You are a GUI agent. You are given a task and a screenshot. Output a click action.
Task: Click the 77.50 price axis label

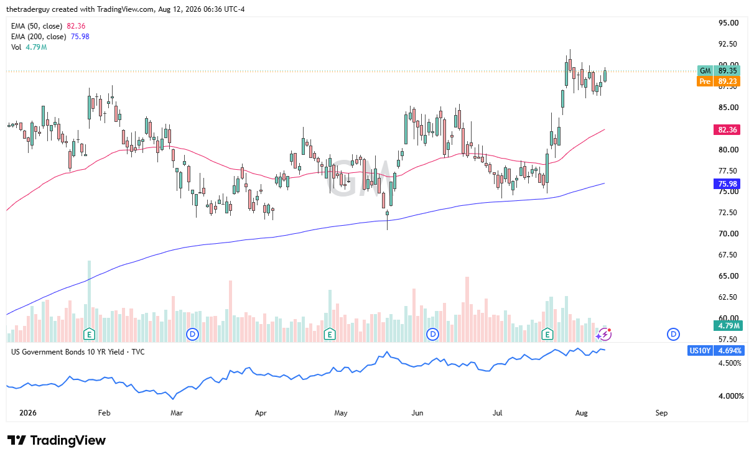coord(728,171)
